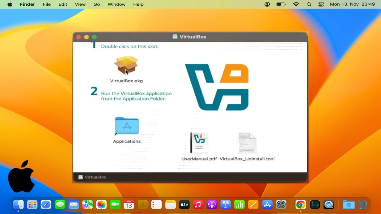Select the VirtualBox.pkg file name

click(x=127, y=81)
